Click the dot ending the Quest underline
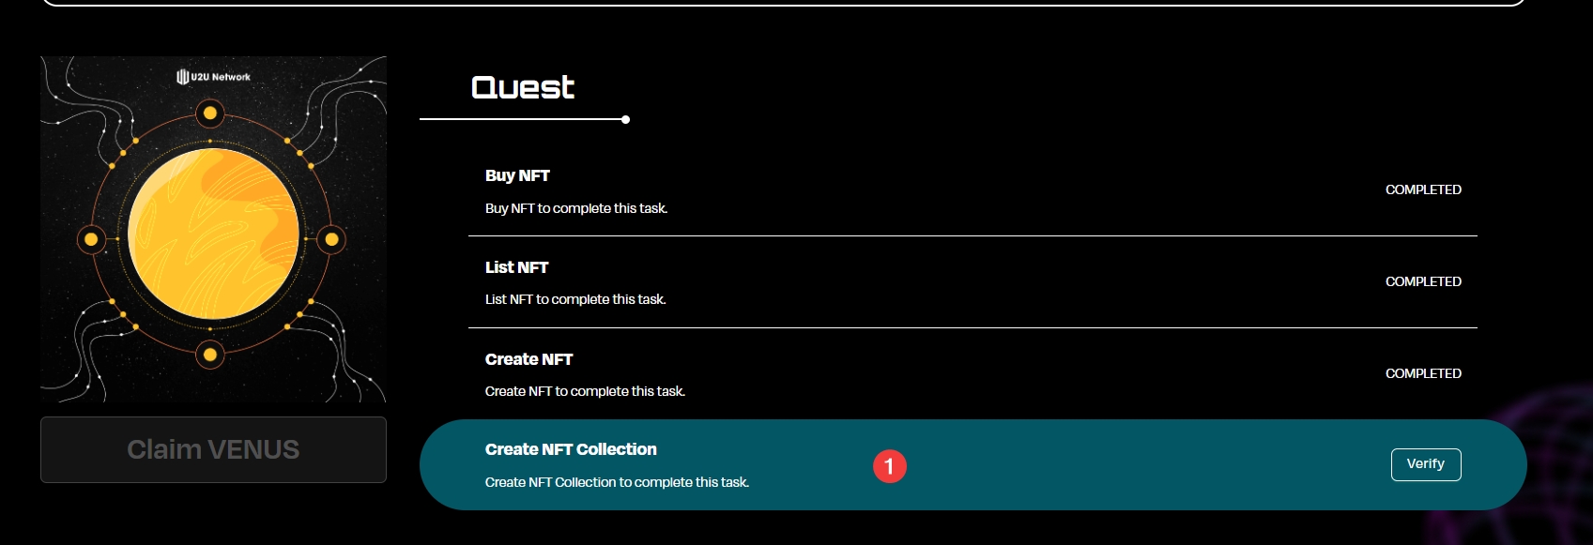The image size is (1593, 545). click(626, 120)
